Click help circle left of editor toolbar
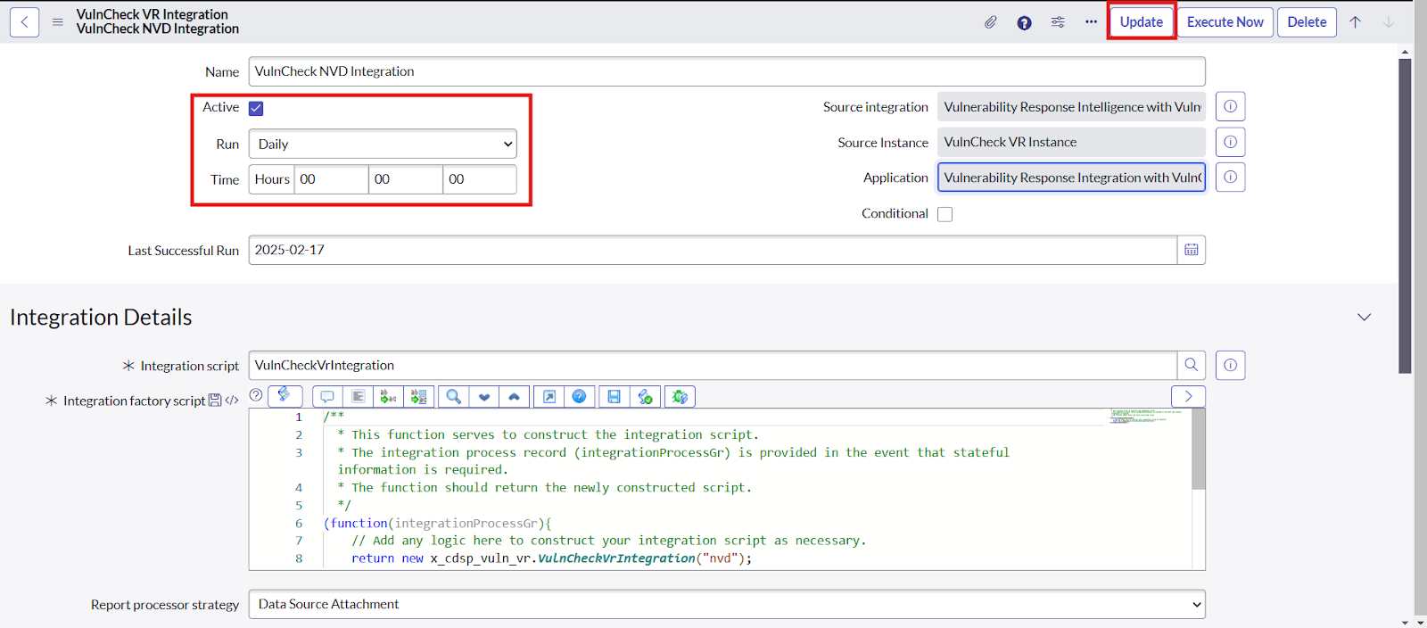1427x628 pixels. point(256,395)
